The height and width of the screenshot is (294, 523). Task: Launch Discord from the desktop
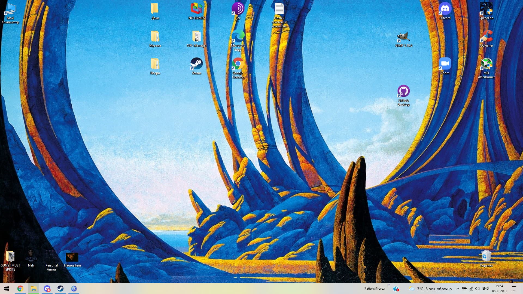click(x=445, y=11)
